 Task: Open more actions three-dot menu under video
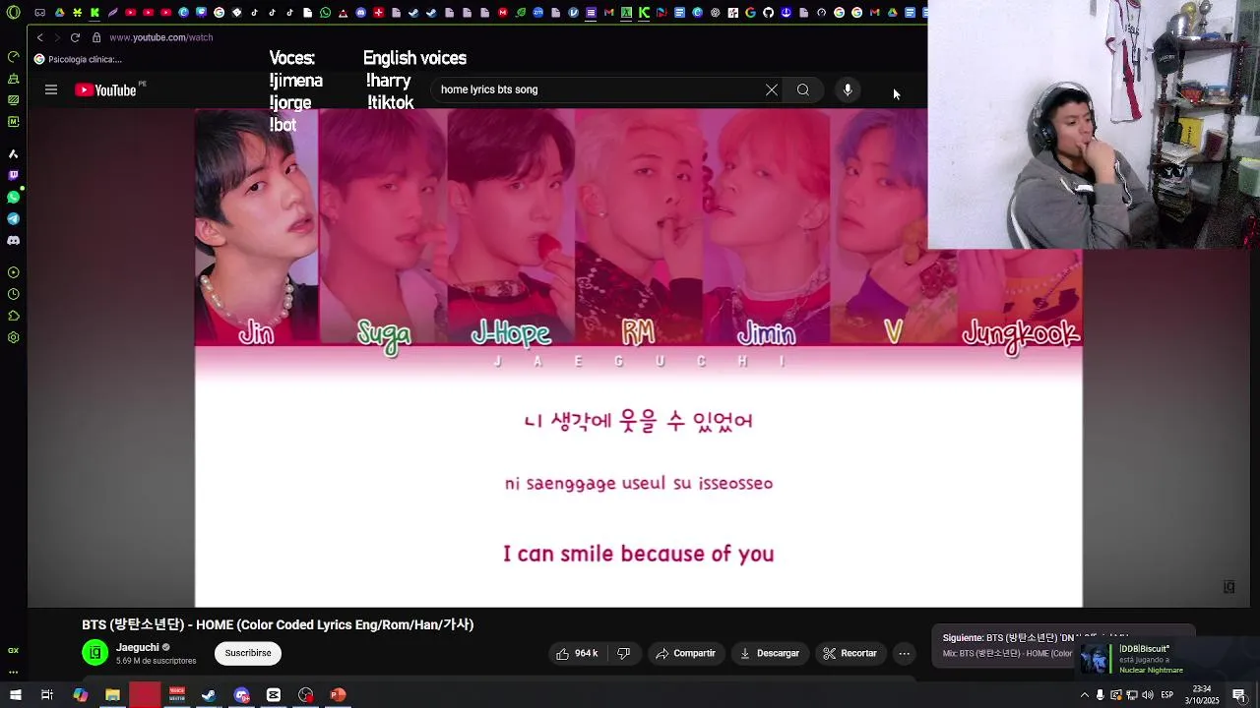904,653
